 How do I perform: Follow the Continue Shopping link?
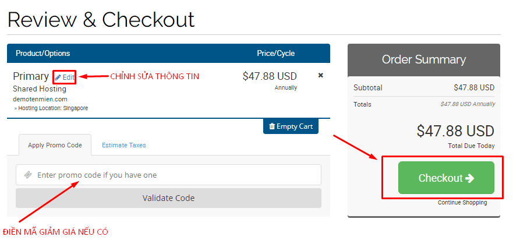[462, 203]
